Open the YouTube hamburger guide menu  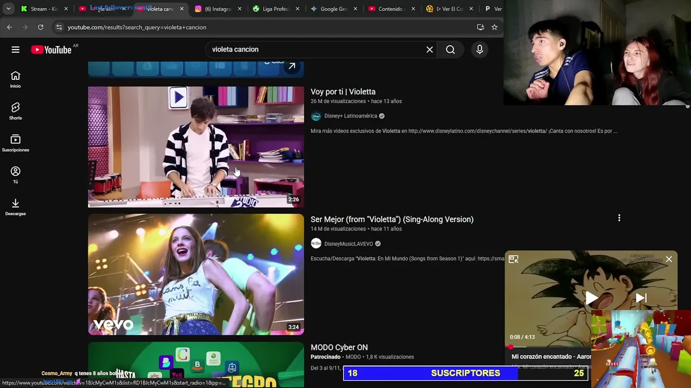(16, 50)
